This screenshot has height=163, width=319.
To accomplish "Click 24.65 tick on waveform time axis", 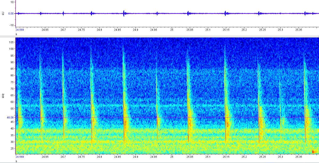I will click(x=45, y=30).
